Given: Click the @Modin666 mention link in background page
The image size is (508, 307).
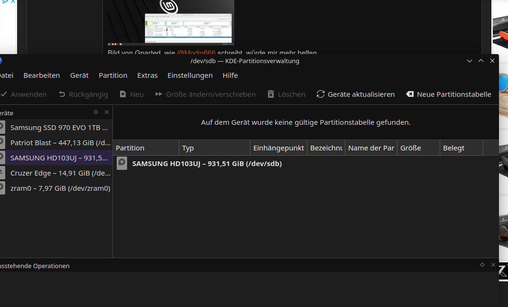Looking at the screenshot, I should (x=196, y=52).
